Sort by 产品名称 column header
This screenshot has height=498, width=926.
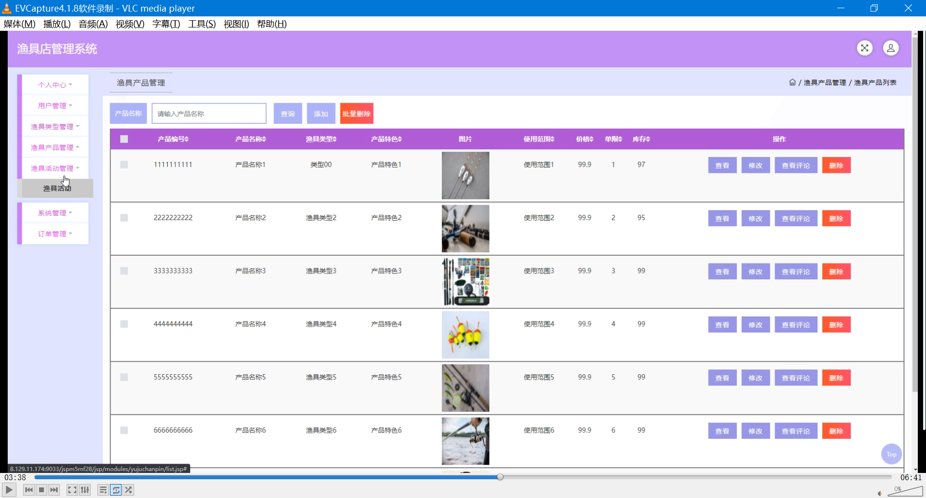point(250,139)
